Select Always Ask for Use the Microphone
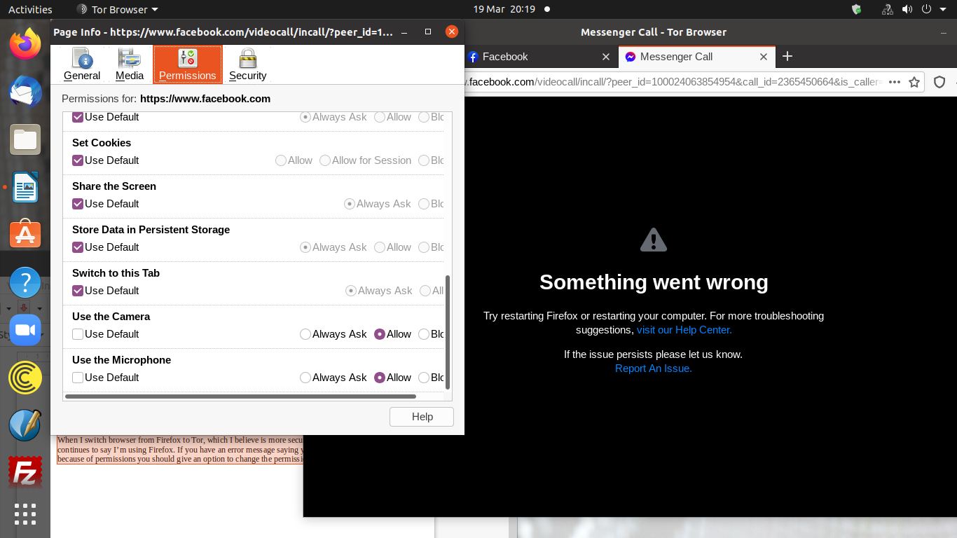 tap(305, 378)
